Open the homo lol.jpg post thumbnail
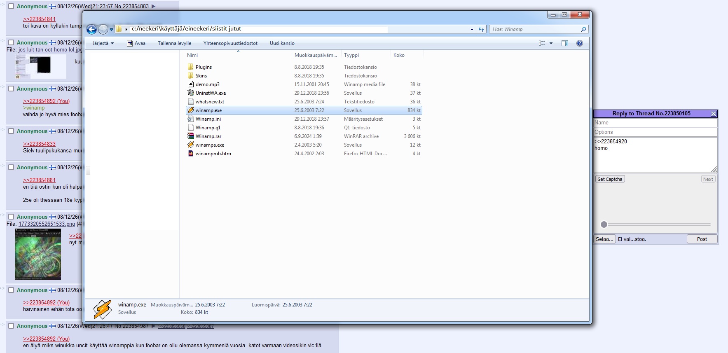This screenshot has width=728, height=353. point(41,66)
